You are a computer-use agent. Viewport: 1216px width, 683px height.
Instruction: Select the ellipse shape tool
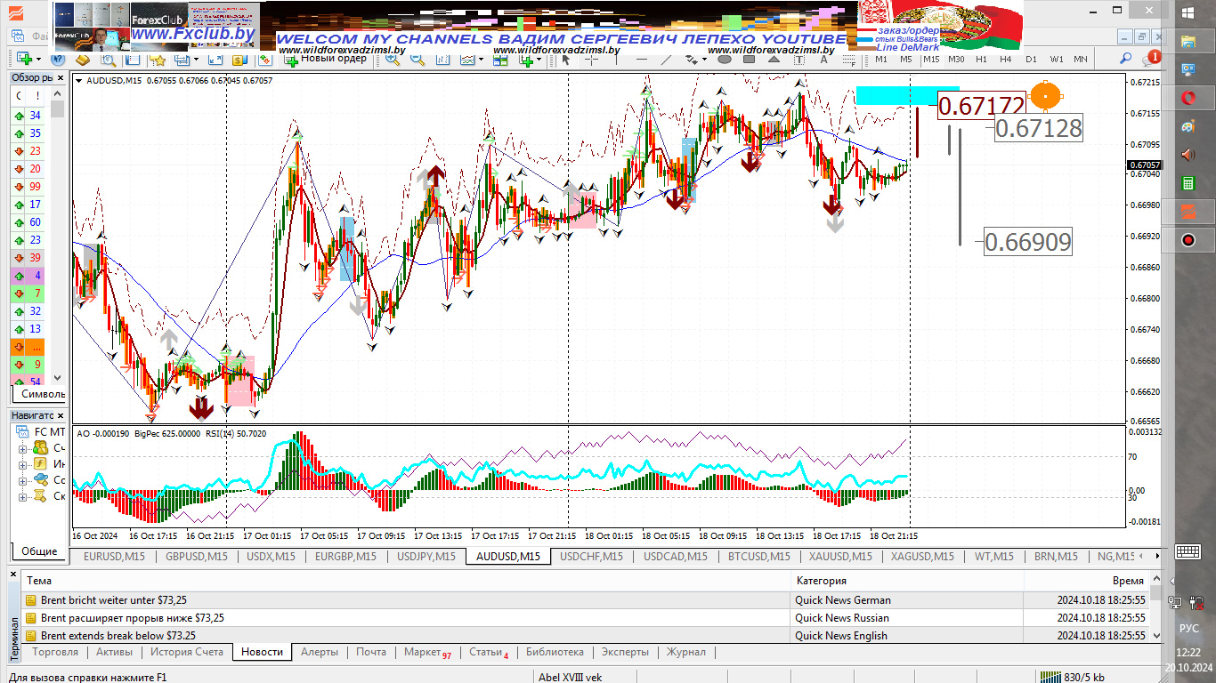click(x=725, y=60)
